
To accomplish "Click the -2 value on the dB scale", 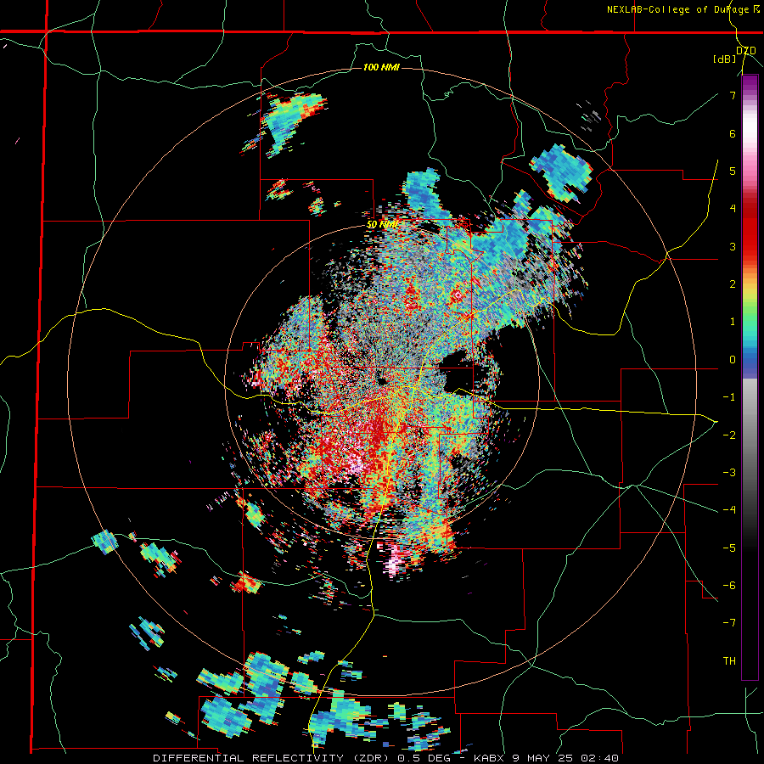I will pos(729,435).
